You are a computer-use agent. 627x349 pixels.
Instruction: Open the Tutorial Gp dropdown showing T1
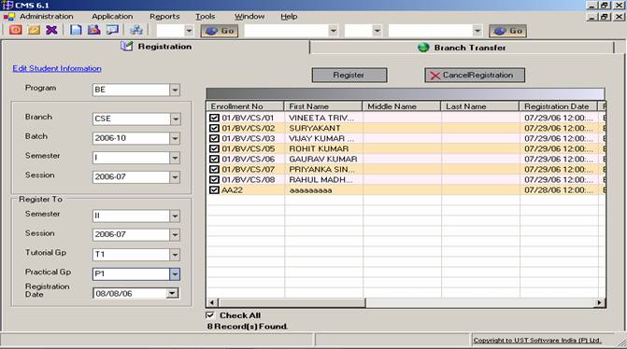175,255
